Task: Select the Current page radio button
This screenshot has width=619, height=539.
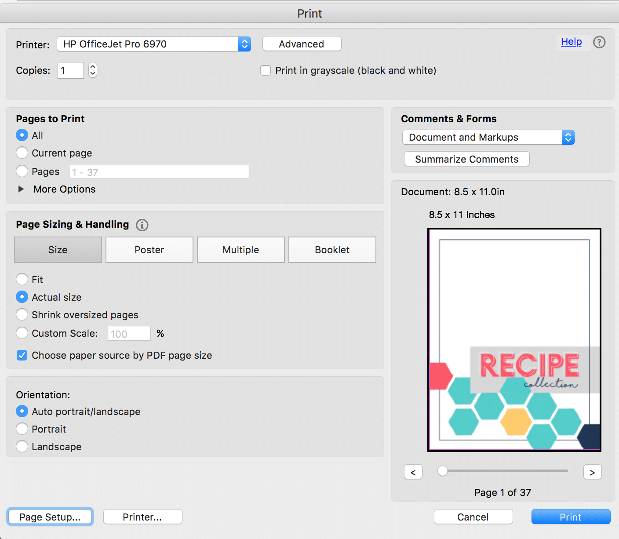Action: click(x=22, y=153)
